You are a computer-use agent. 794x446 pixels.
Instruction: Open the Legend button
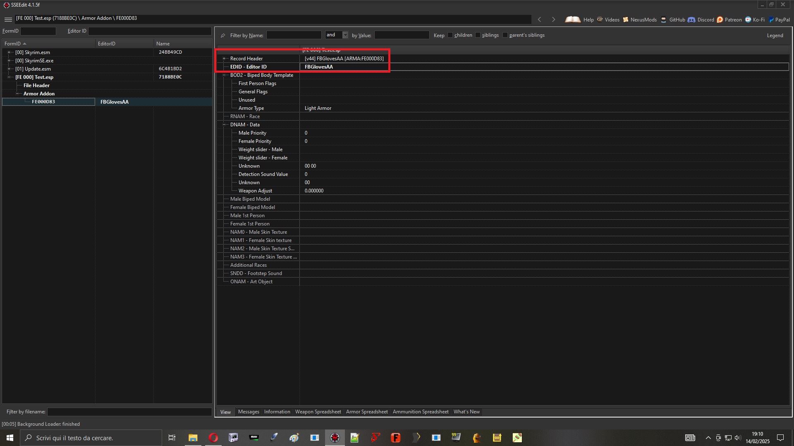click(x=775, y=36)
